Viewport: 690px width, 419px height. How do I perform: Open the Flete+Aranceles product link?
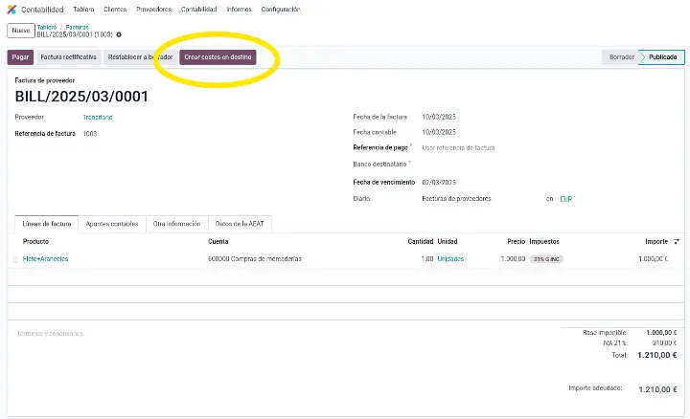point(45,258)
